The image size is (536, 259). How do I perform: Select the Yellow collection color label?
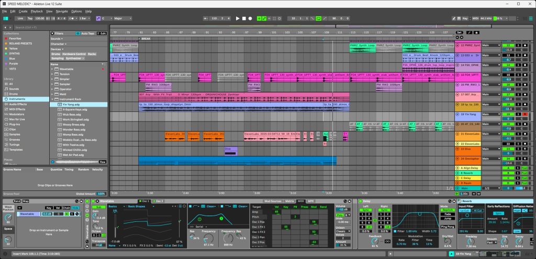coord(10,48)
